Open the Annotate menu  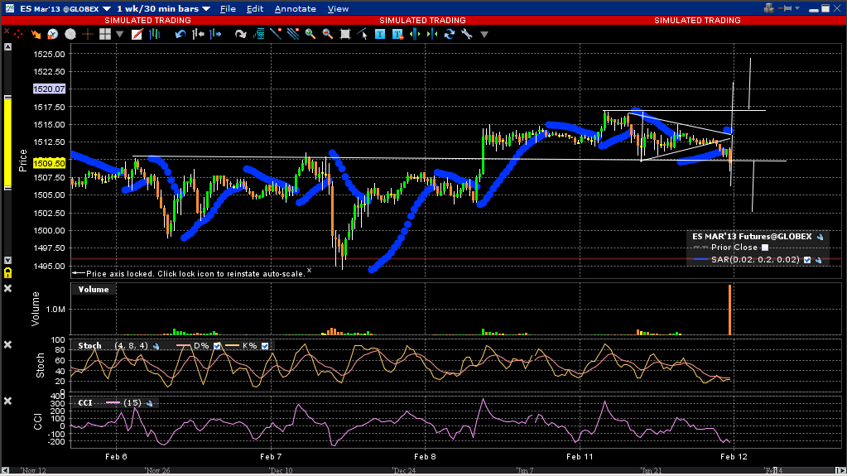[x=296, y=8]
